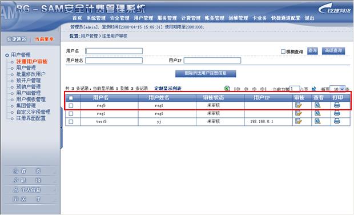Click the print icon in the test5 row

coord(337,121)
